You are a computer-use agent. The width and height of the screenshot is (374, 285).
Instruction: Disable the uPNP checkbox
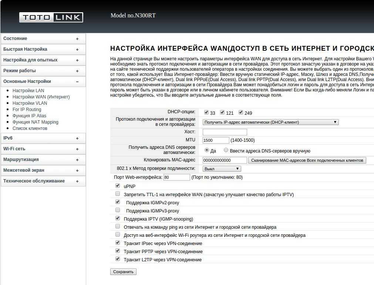pos(118,186)
